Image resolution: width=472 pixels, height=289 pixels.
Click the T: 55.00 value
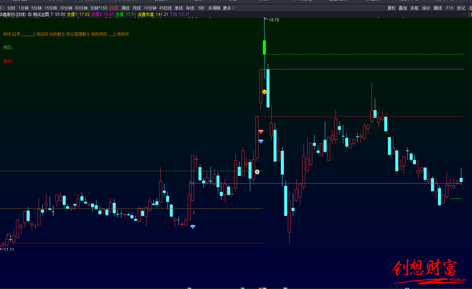pyautogui.click(x=58, y=14)
